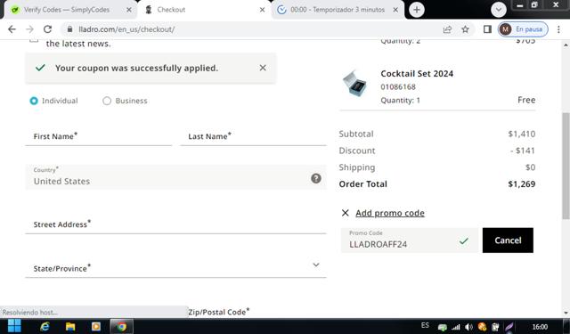This screenshot has height=334, width=570.
Task: Select the Individual radio option
Action: point(34,101)
